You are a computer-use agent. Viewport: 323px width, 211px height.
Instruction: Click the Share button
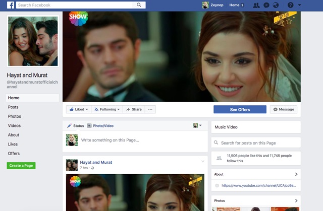click(x=134, y=109)
